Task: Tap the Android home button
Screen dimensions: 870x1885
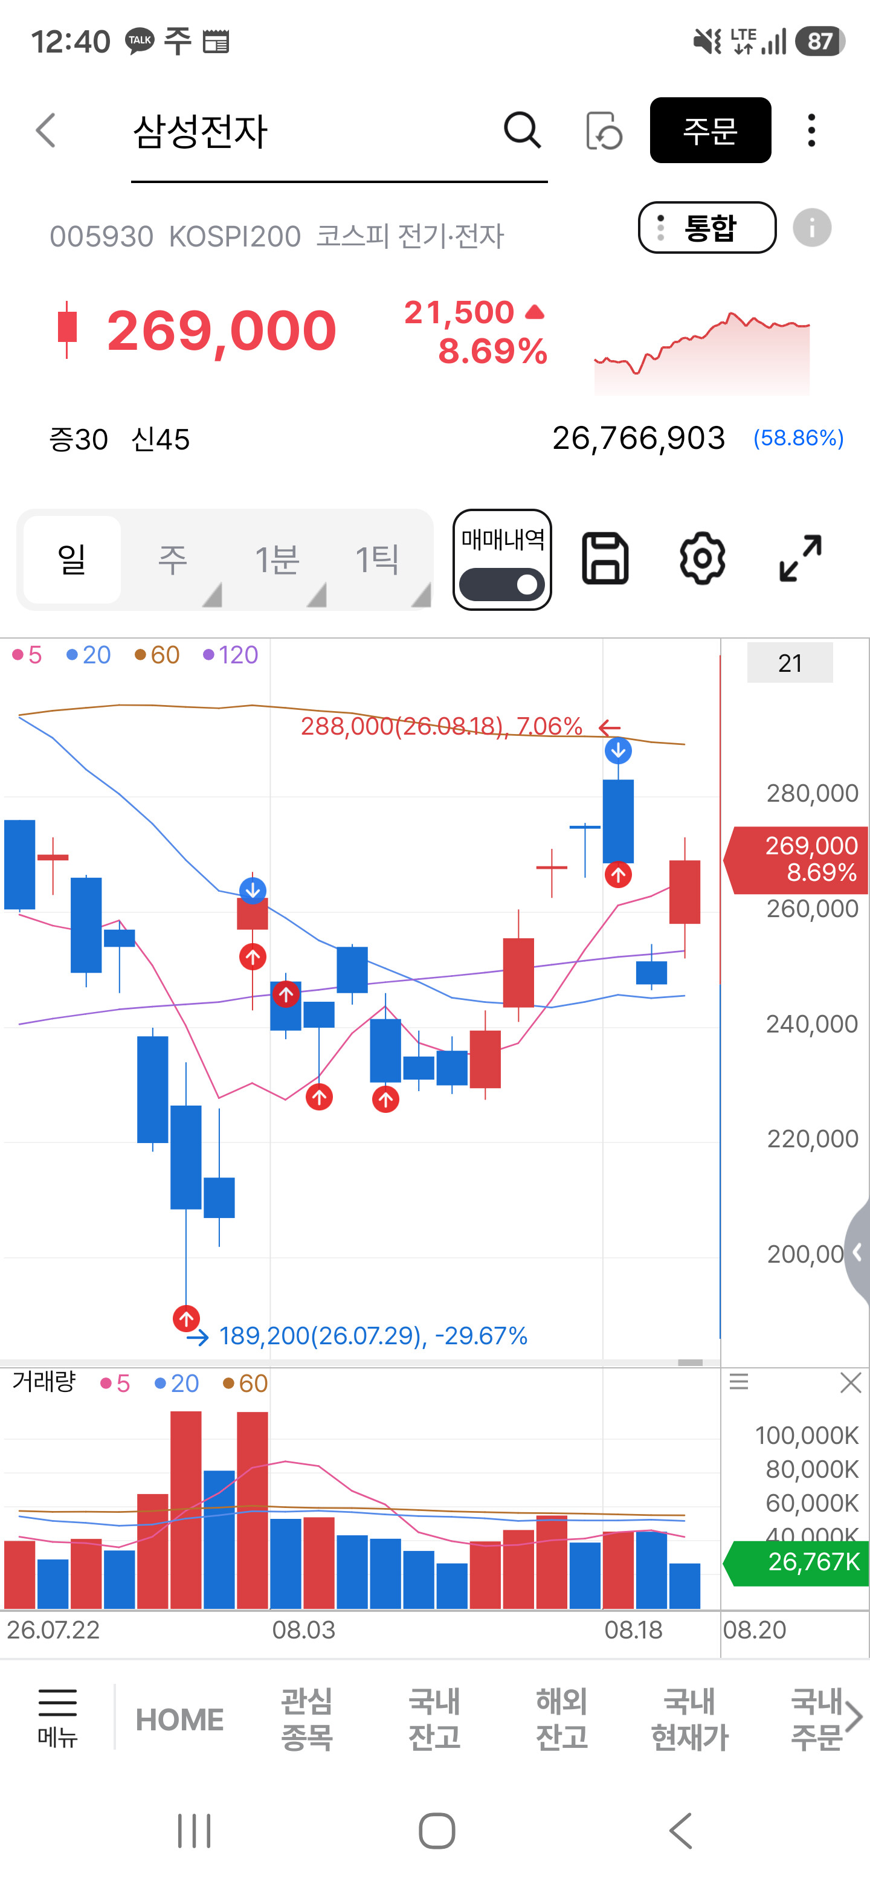Action: click(x=437, y=1831)
